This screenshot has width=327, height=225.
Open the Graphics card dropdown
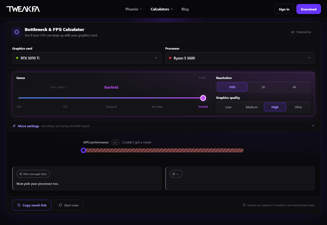click(x=87, y=58)
